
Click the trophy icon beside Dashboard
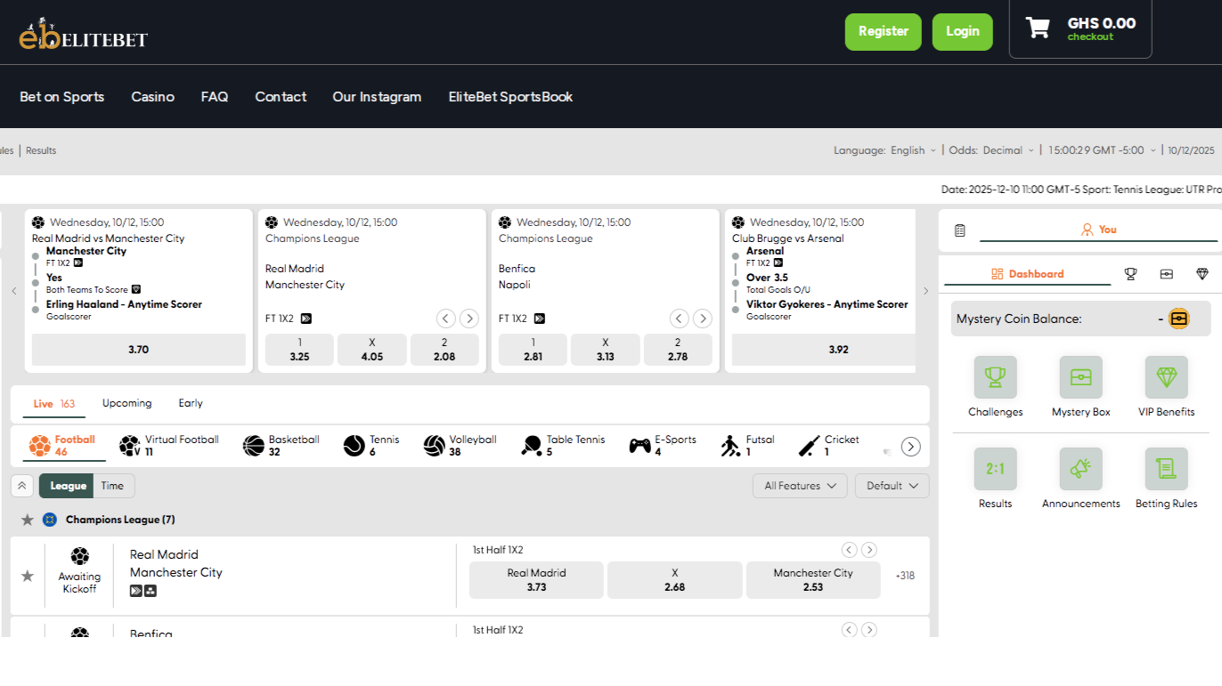click(1130, 274)
